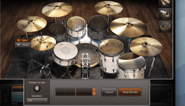Click the Tempo on tap knob
185x106 pixels.
pos(37,88)
